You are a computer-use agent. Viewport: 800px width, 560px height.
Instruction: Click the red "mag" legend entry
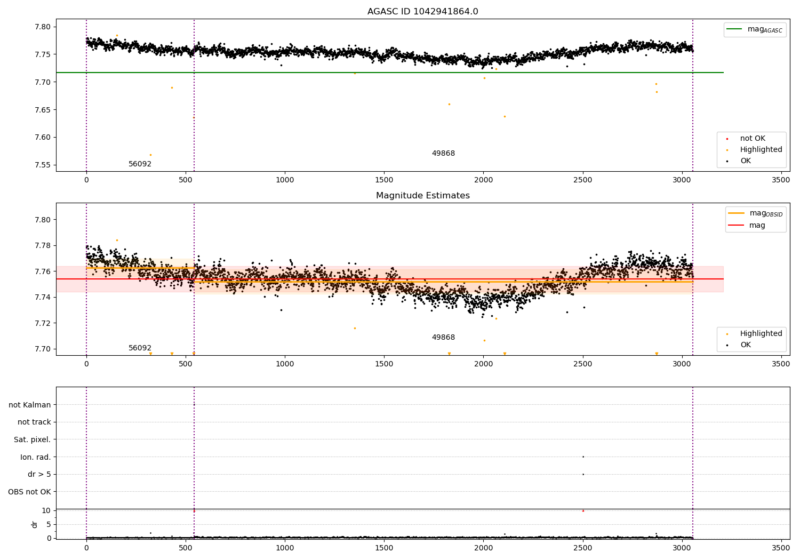pos(747,226)
